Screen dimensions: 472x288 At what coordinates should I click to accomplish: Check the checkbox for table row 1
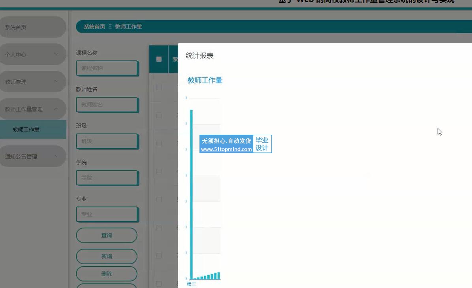click(x=159, y=87)
